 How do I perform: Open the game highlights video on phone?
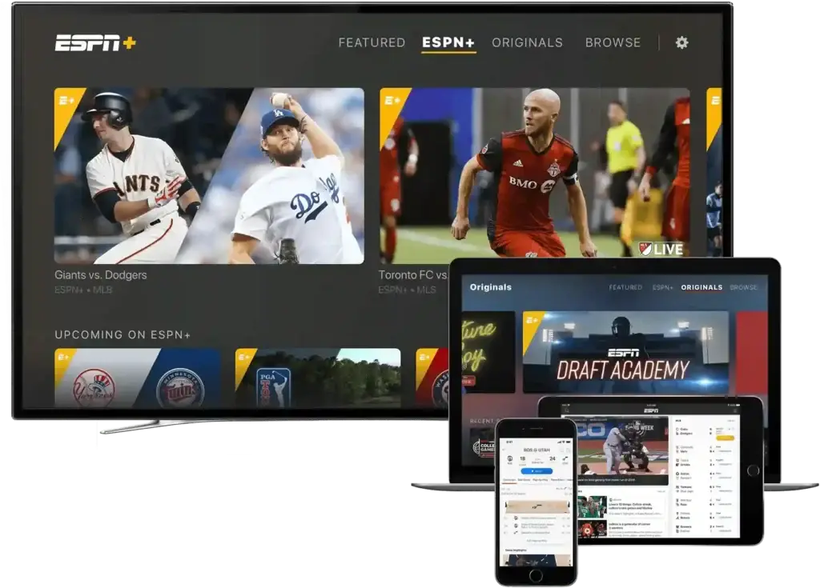point(537,560)
